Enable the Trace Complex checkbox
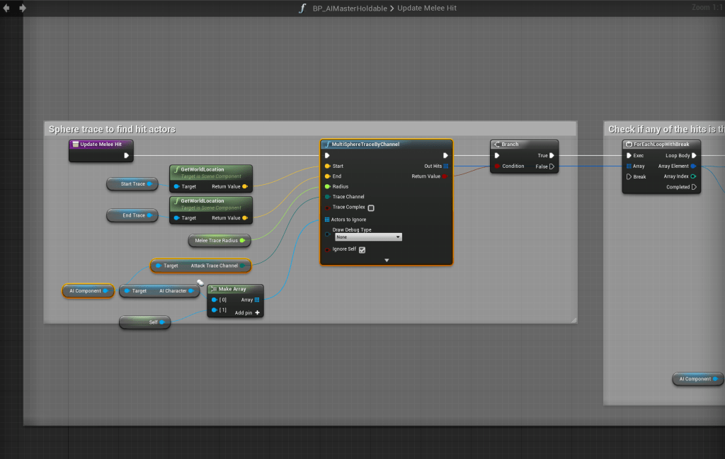This screenshot has width=725, height=459. 371,208
